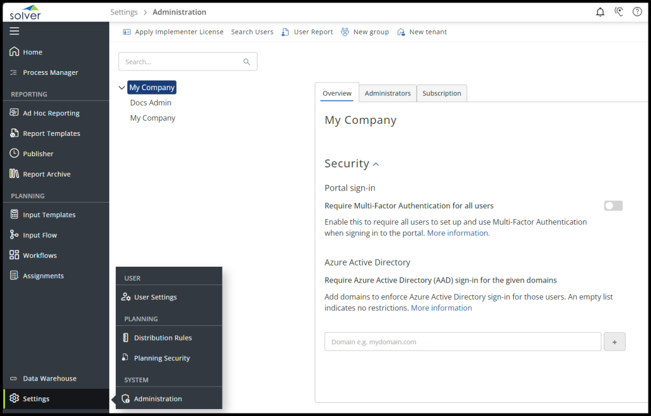Screen dimensions: 651x416
Task: Open Ad Hoc Reporting from sidebar
Action: pos(51,113)
